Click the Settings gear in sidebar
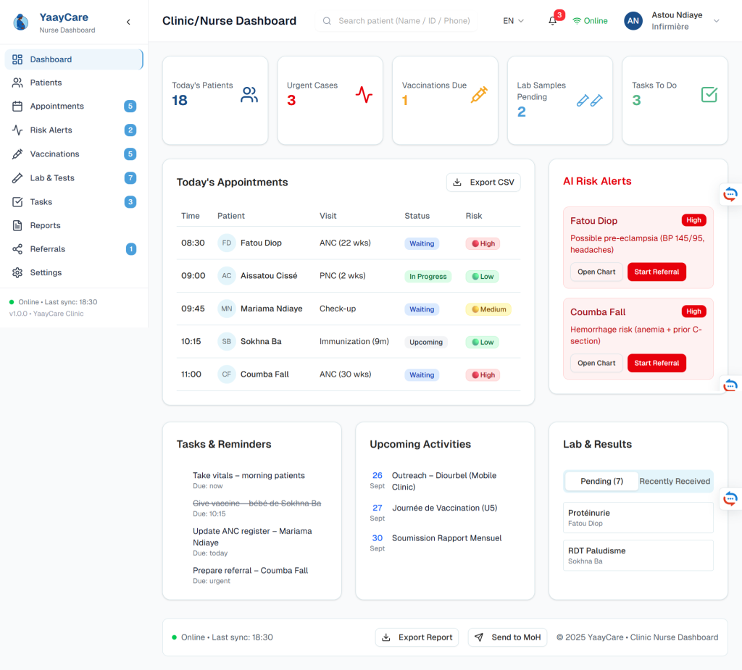This screenshot has width=742, height=670. (17, 273)
